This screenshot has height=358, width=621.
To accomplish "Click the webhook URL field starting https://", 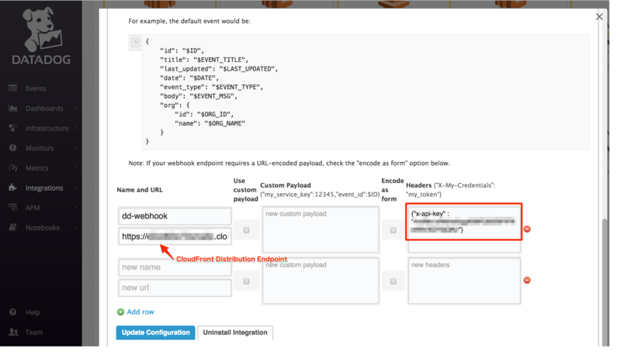I will click(x=175, y=236).
